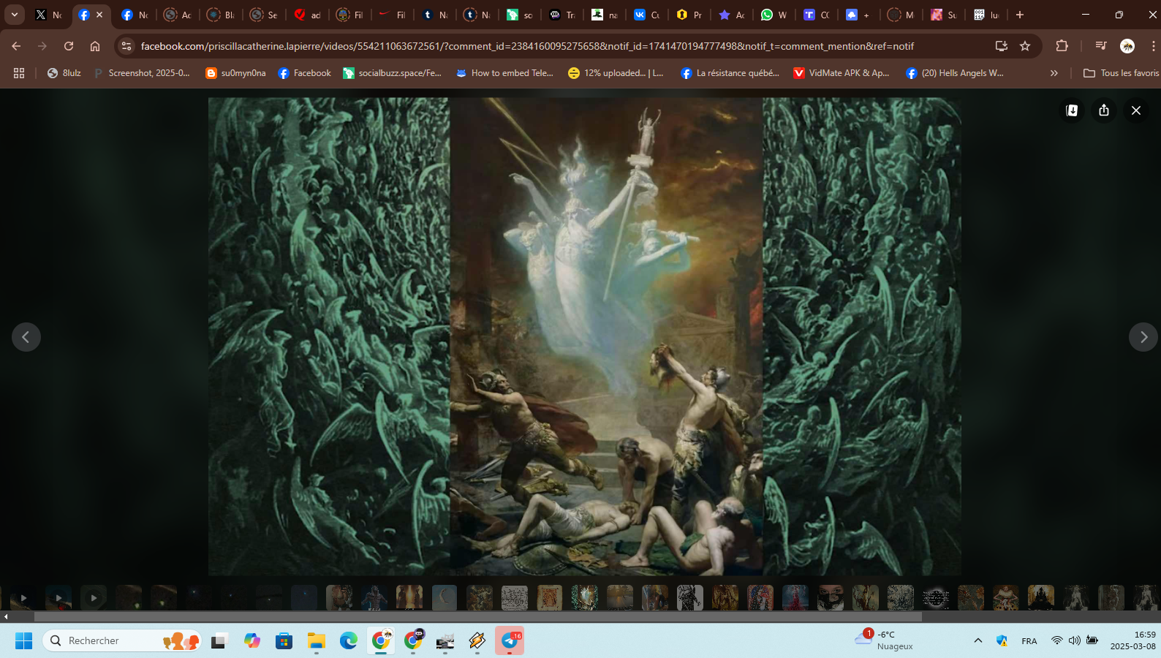Select the red dress figure thumbnail
The height and width of the screenshot is (658, 1161).
(795, 598)
